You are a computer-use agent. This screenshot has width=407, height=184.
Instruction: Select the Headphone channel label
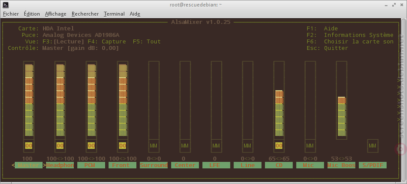(60, 165)
